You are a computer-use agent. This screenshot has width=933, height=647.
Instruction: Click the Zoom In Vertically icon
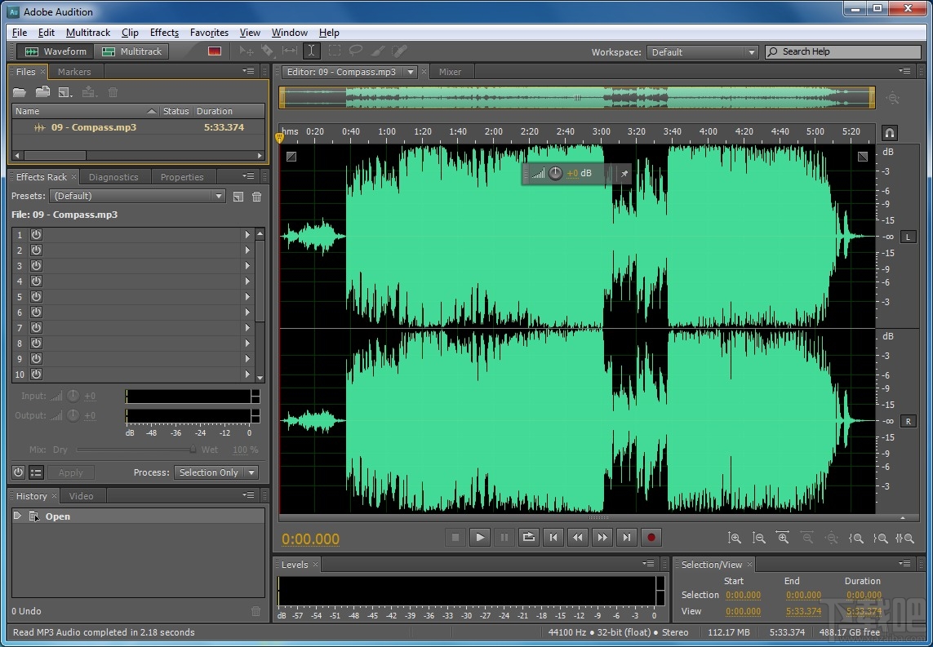(x=734, y=538)
